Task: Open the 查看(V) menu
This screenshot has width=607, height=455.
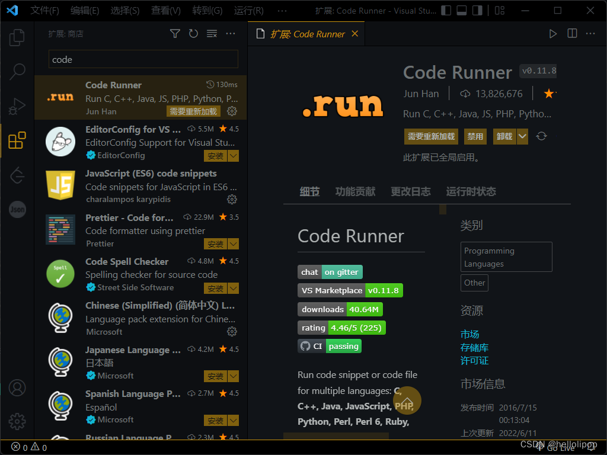Action: (x=166, y=11)
